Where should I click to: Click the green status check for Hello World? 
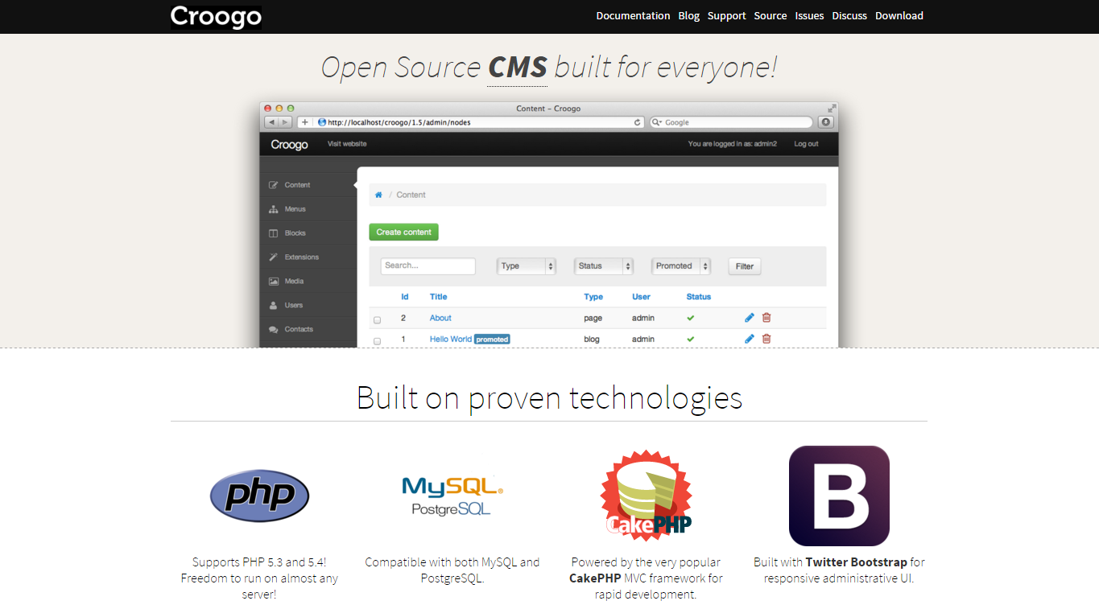point(690,339)
